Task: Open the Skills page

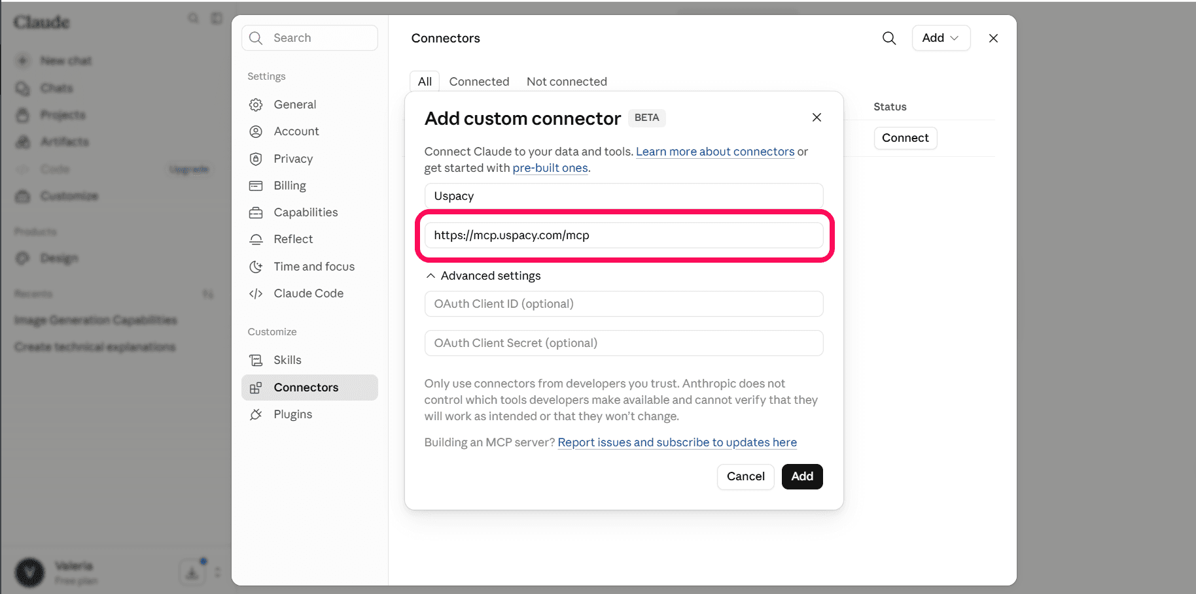Action: click(309, 360)
